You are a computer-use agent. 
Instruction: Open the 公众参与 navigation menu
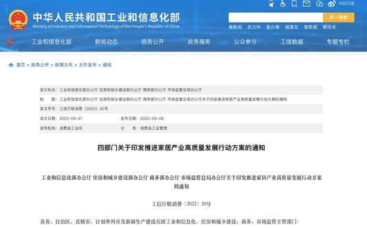[245, 42]
